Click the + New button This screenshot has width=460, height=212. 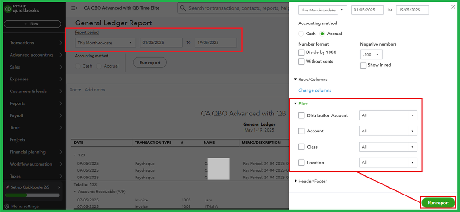point(32,24)
